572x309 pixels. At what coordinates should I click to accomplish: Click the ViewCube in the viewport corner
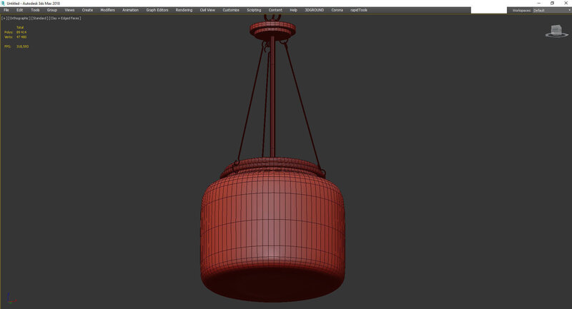555,31
